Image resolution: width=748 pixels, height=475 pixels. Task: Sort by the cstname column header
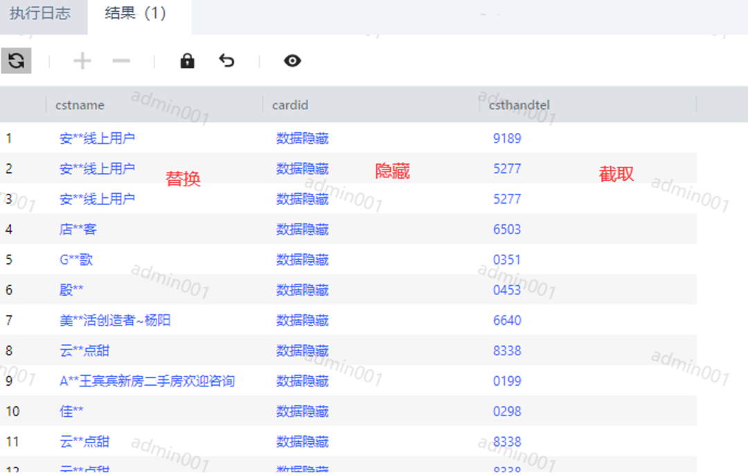click(79, 105)
